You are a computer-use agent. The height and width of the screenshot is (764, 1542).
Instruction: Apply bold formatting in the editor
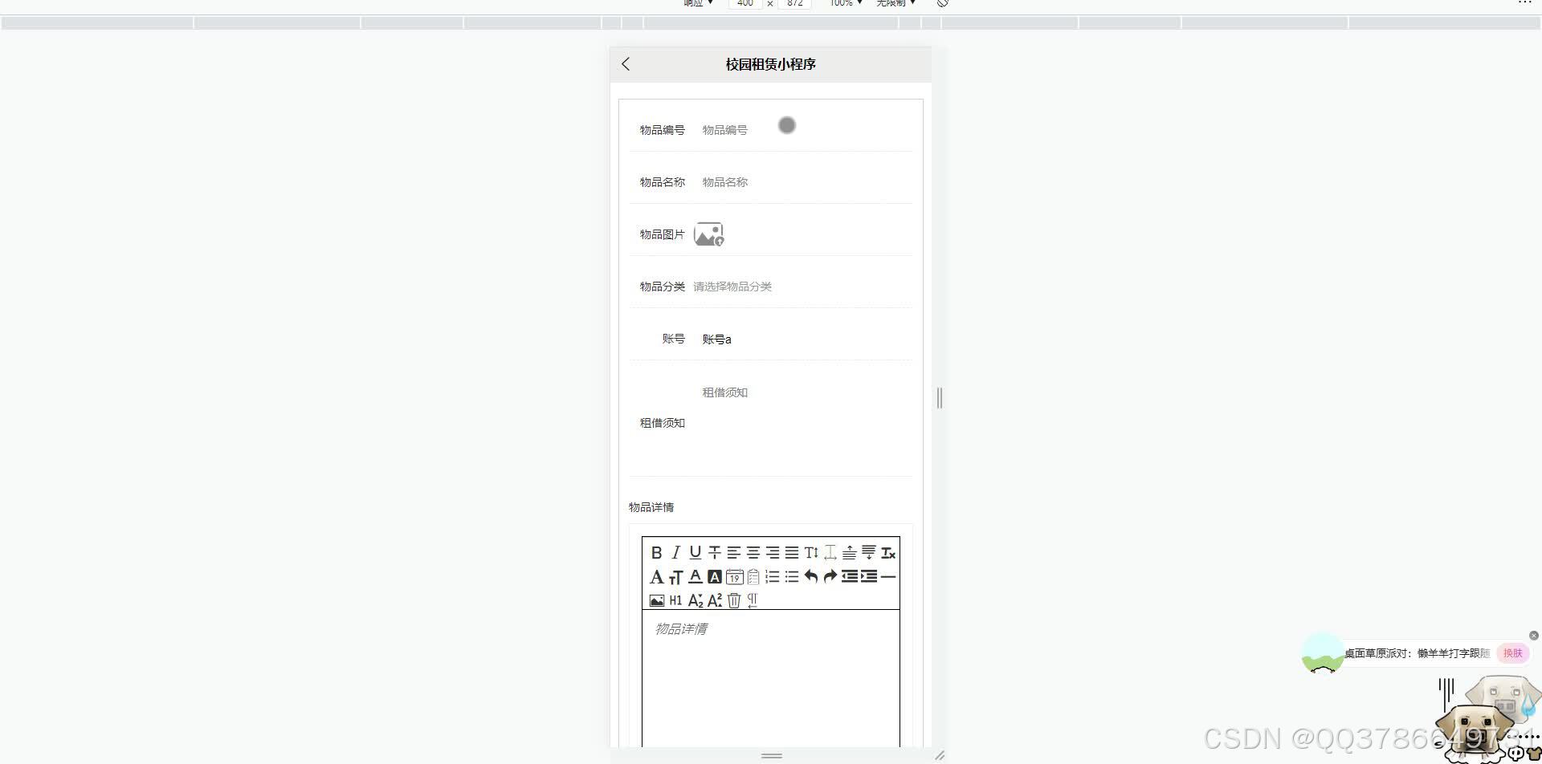click(656, 552)
